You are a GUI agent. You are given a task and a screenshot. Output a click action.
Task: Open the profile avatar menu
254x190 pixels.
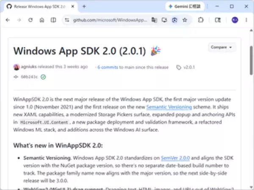(x=235, y=20)
